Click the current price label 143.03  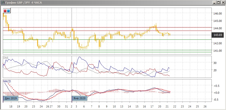click(x=218, y=35)
